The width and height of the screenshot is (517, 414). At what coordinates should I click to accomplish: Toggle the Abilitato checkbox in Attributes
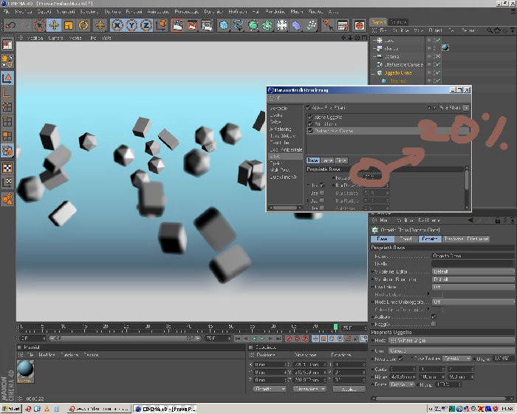434,316
